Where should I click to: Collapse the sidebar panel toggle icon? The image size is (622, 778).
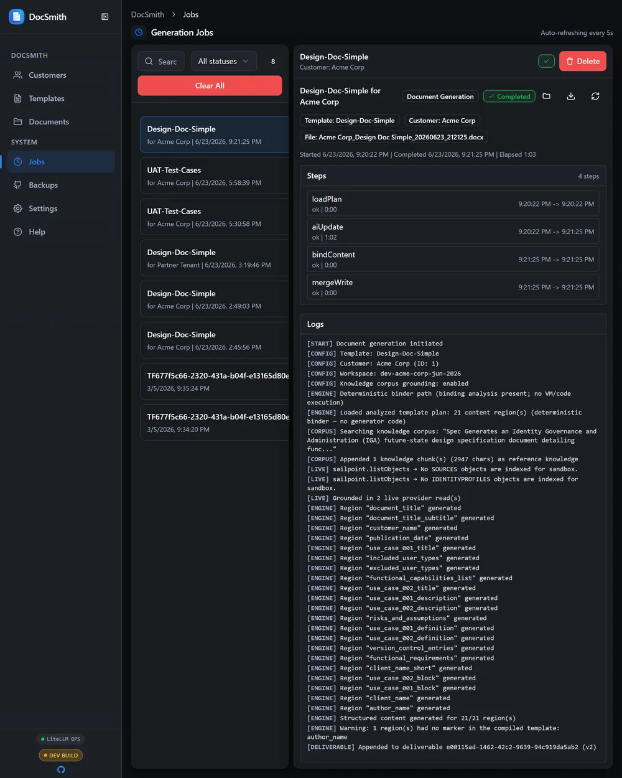pyautogui.click(x=105, y=17)
